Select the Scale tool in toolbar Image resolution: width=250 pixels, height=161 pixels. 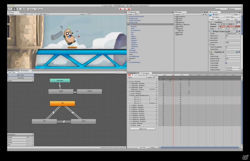(22, 9)
